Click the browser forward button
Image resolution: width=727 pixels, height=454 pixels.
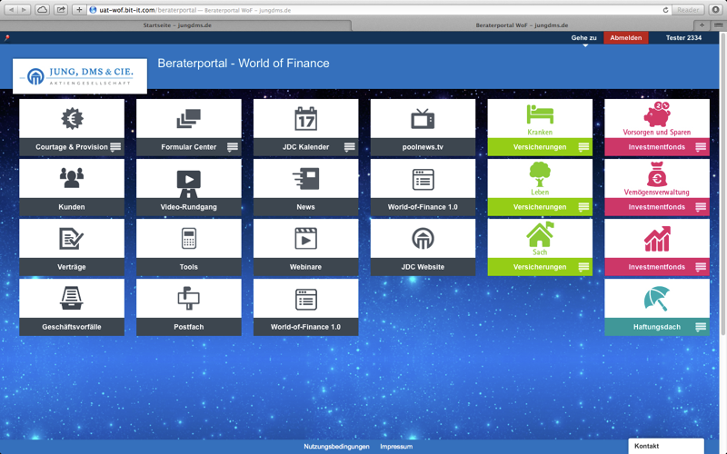(25, 10)
